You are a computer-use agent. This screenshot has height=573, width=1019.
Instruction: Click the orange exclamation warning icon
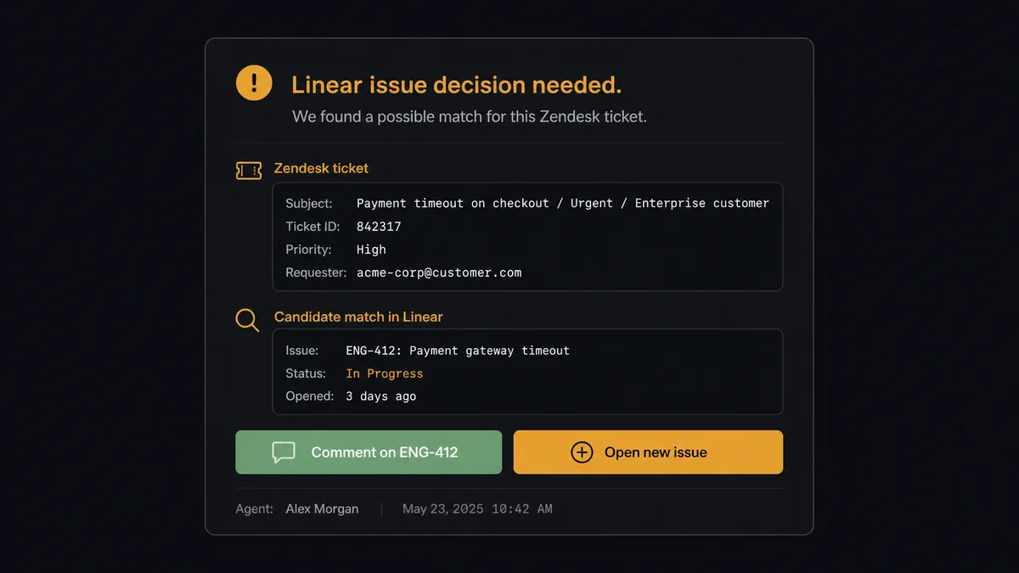[x=254, y=82]
